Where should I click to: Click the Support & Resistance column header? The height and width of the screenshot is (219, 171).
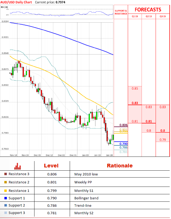click(121, 12)
